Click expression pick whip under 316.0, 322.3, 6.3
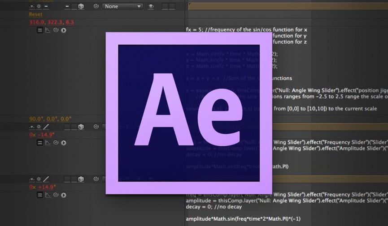The height and width of the screenshot is (226, 388). coord(56,30)
